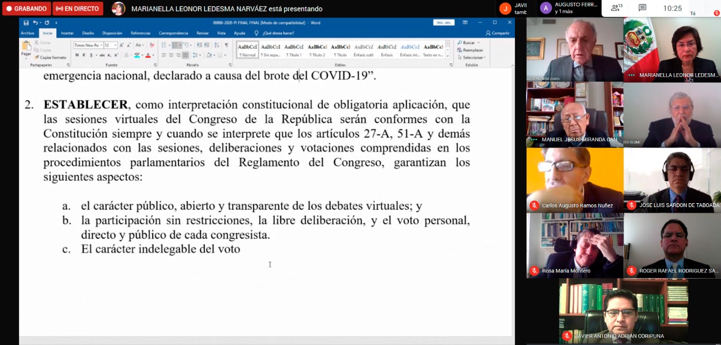Toggle strikethrough (abc) formatting

(x=101, y=55)
